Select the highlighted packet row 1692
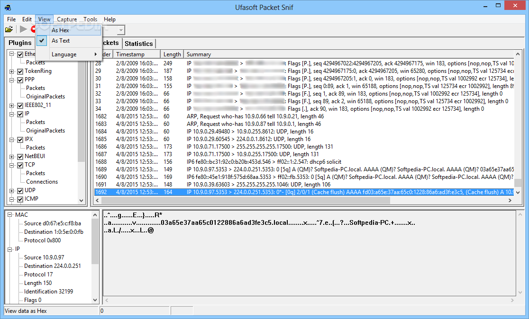The width and height of the screenshot is (529, 319). [x=304, y=192]
